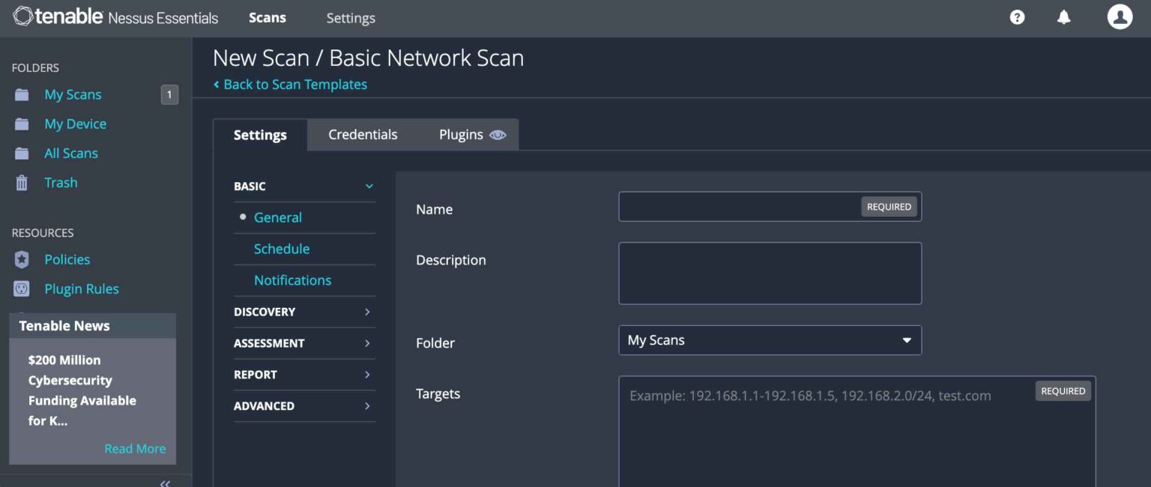Switch to the Credentials tab
This screenshot has height=487, width=1151.
pos(363,135)
